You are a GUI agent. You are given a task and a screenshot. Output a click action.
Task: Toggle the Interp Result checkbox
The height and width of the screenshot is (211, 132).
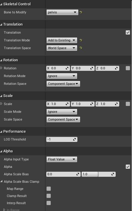tap(49, 203)
